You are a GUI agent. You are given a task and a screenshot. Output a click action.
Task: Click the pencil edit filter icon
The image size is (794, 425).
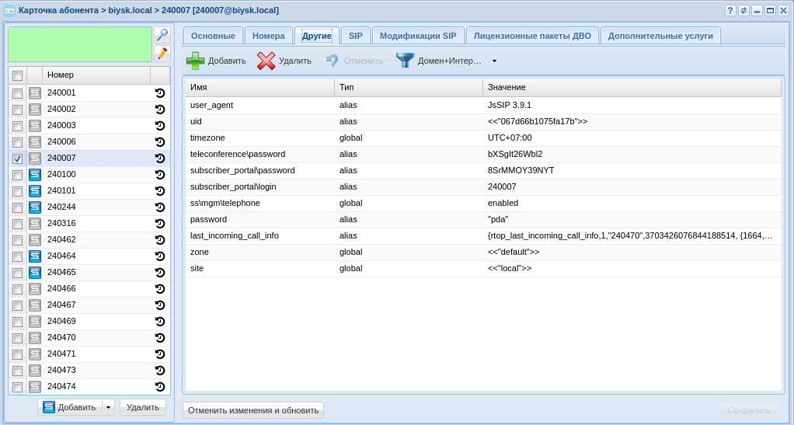point(162,53)
